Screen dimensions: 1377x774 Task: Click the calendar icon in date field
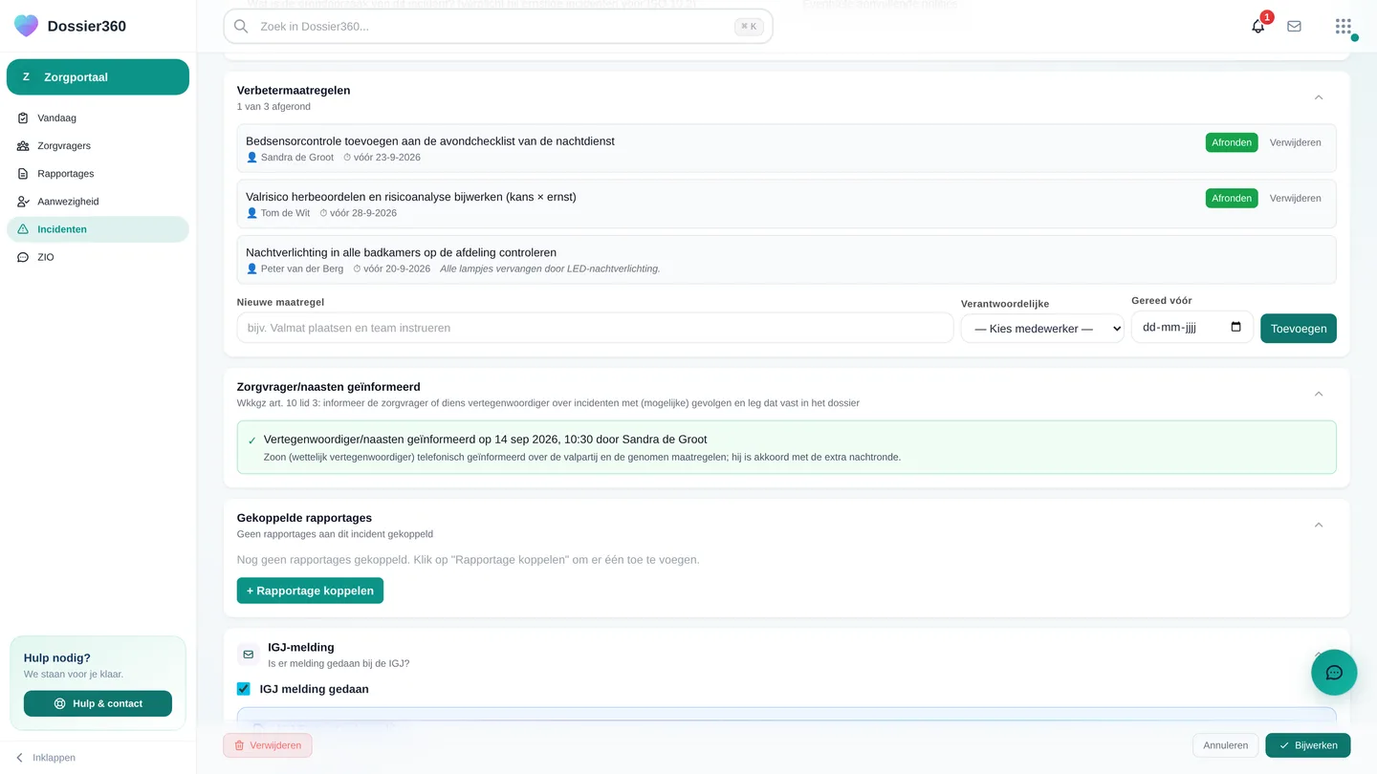tap(1235, 327)
